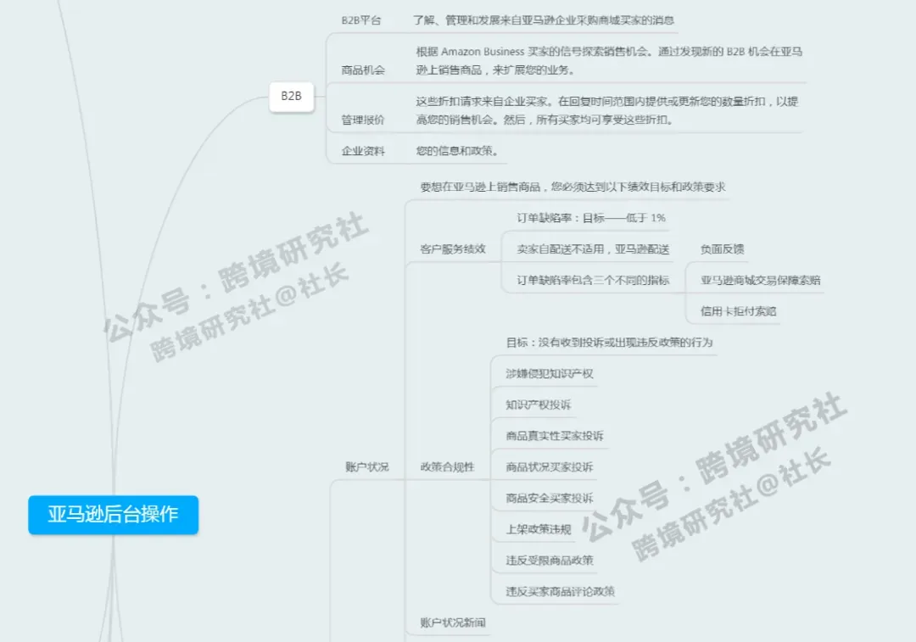
Task: Click the 亚马逊商城交易保障索赔 node
Action: click(x=760, y=280)
